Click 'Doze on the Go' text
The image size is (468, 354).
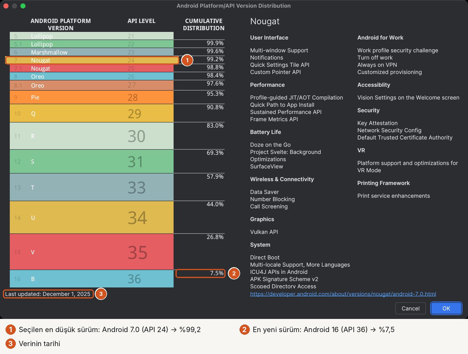270,145
